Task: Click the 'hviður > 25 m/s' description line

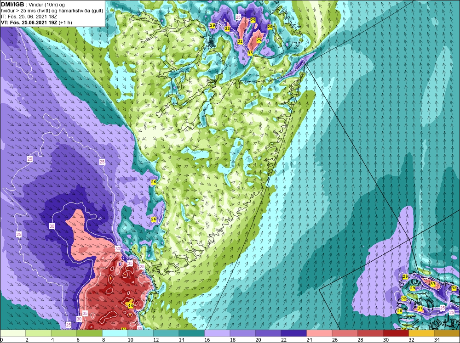Action: click(x=52, y=11)
